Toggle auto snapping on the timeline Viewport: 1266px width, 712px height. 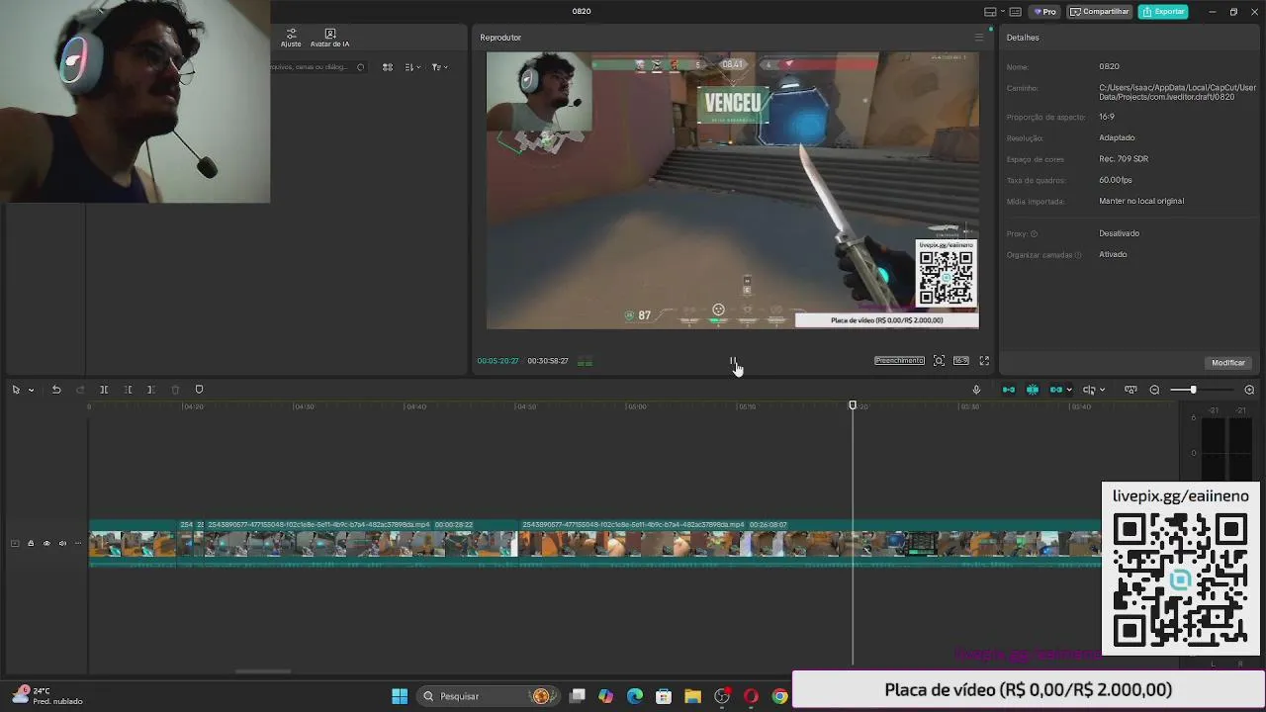(1033, 390)
